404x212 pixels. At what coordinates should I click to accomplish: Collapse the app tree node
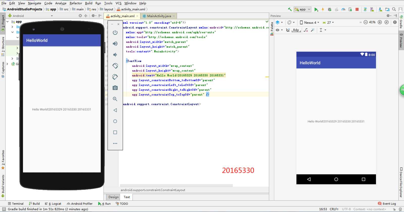[8, 22]
